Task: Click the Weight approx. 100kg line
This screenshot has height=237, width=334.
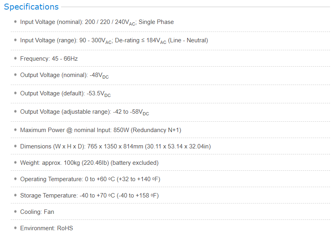Action: click(89, 163)
